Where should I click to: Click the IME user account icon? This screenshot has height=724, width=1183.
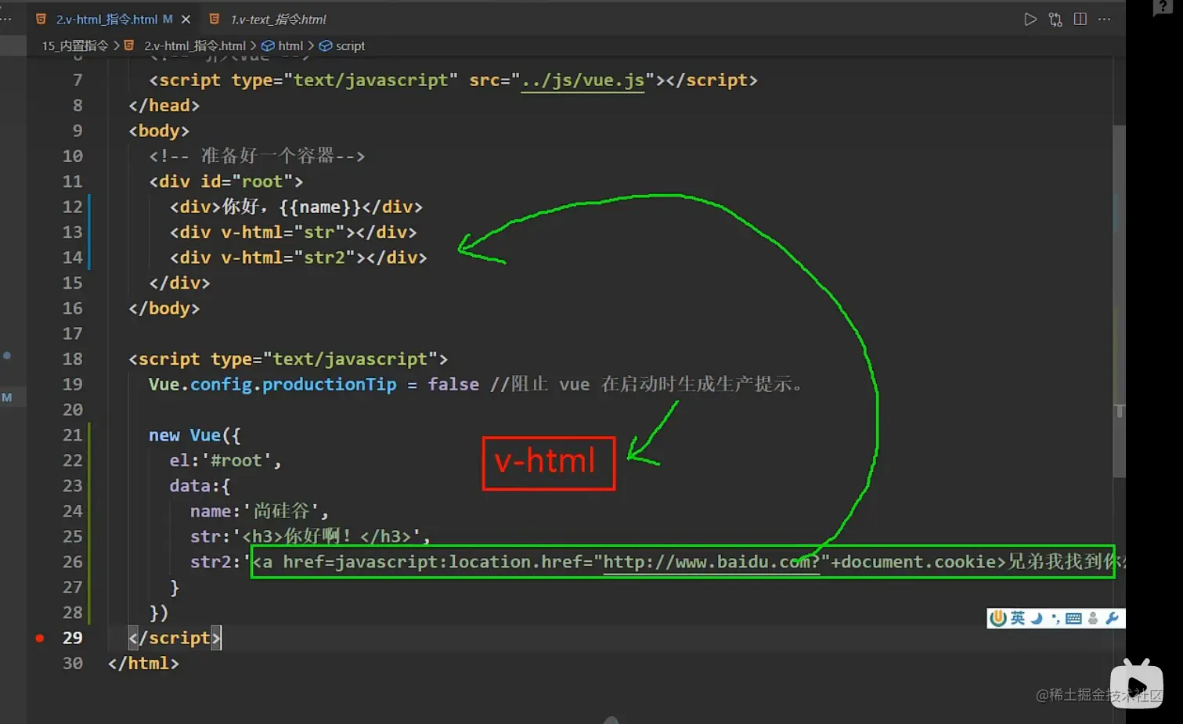[x=1093, y=618]
